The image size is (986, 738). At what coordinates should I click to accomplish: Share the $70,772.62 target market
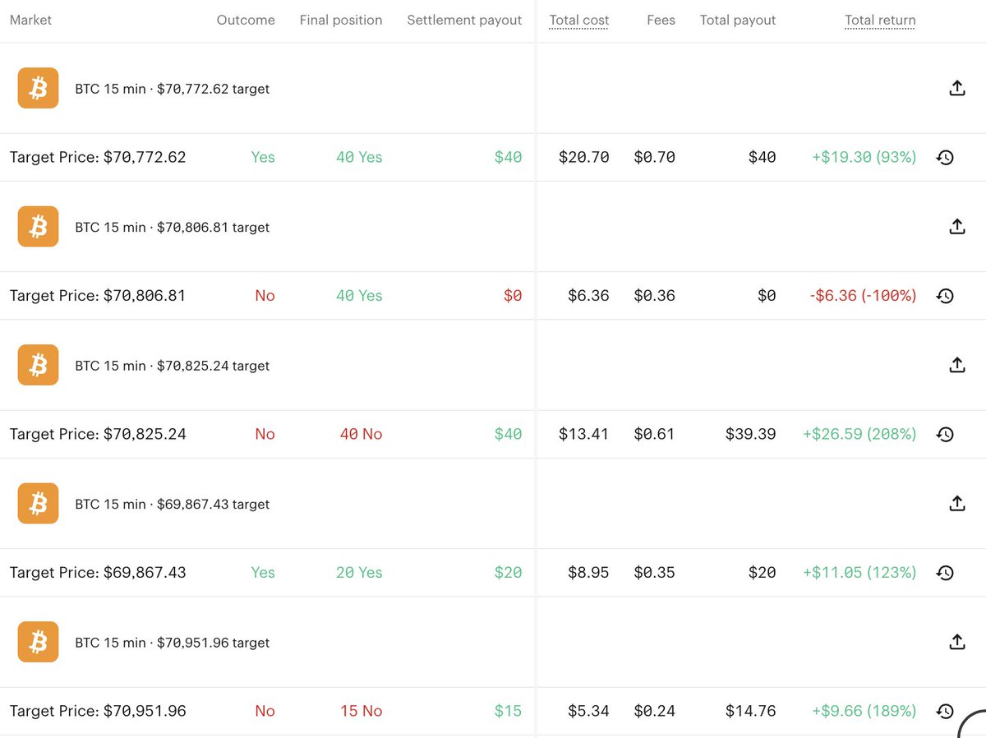(956, 88)
